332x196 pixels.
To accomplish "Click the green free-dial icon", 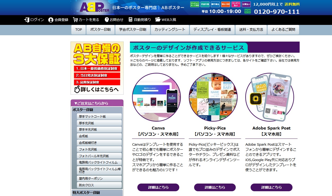I will 248,11.
